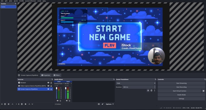Open Filters for selected source
Viewport: 206px width, 110px height.
[57, 75]
